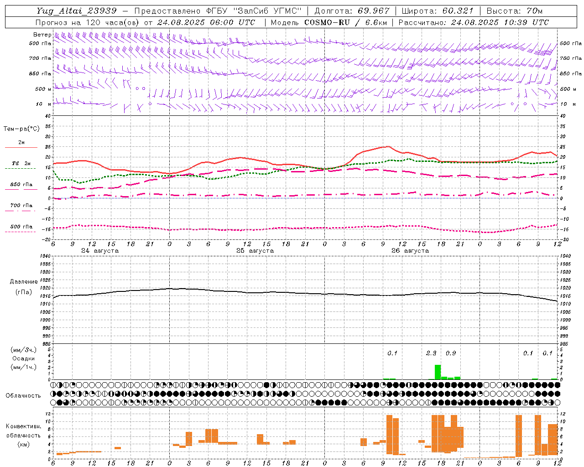Click the 'Тем-ра(°C)' axis label

tap(21, 129)
